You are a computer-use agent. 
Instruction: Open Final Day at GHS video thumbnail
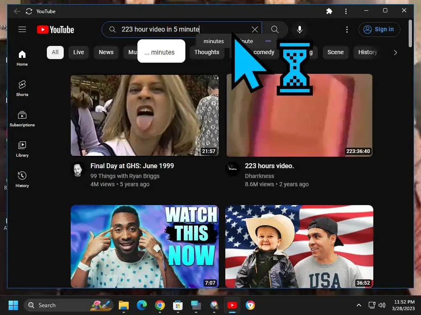tap(144, 115)
